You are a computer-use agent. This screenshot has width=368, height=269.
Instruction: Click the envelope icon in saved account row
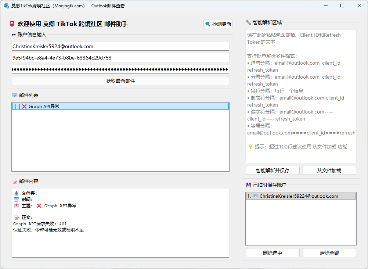click(x=255, y=196)
